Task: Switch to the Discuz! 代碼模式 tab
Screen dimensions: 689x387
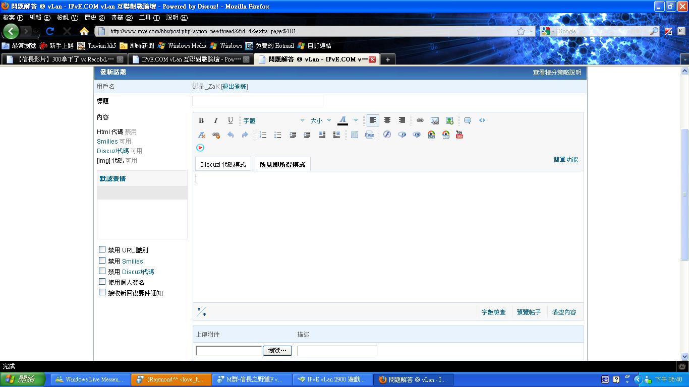Action: pyautogui.click(x=223, y=164)
